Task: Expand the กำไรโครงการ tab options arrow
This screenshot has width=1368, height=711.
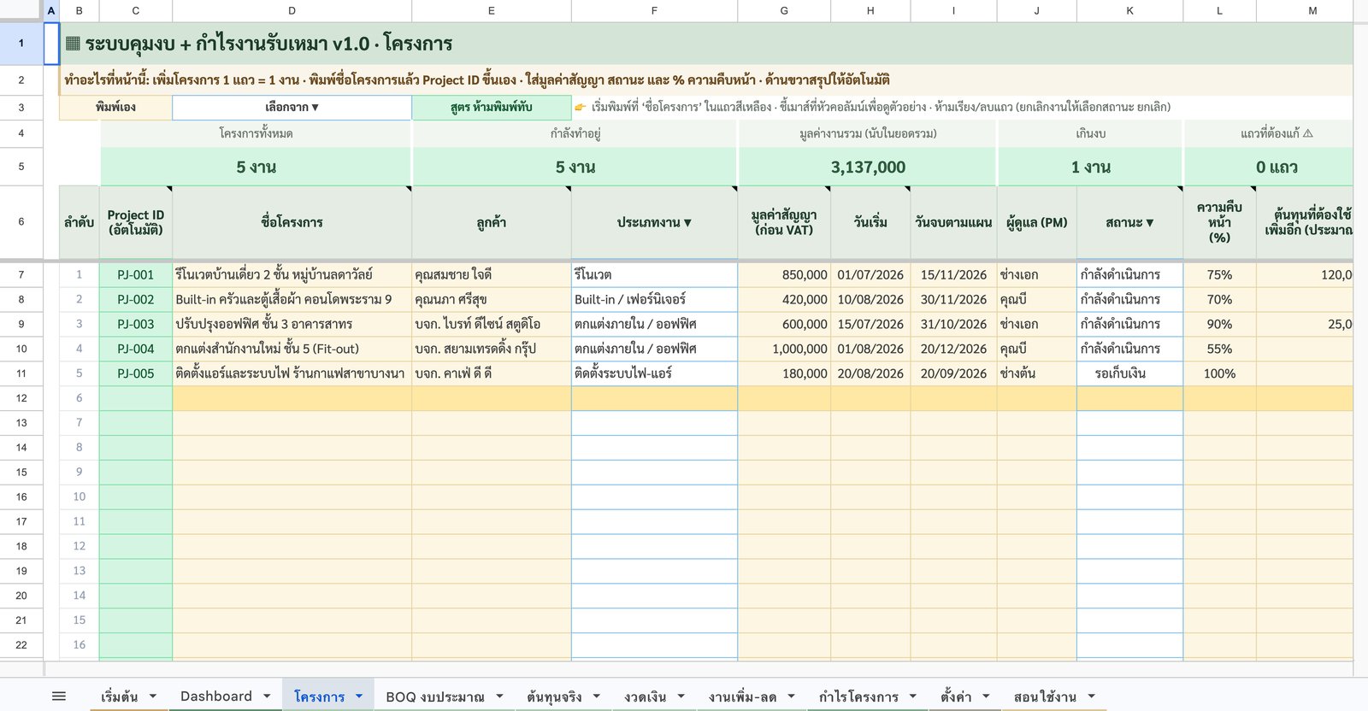Action: [x=913, y=696]
